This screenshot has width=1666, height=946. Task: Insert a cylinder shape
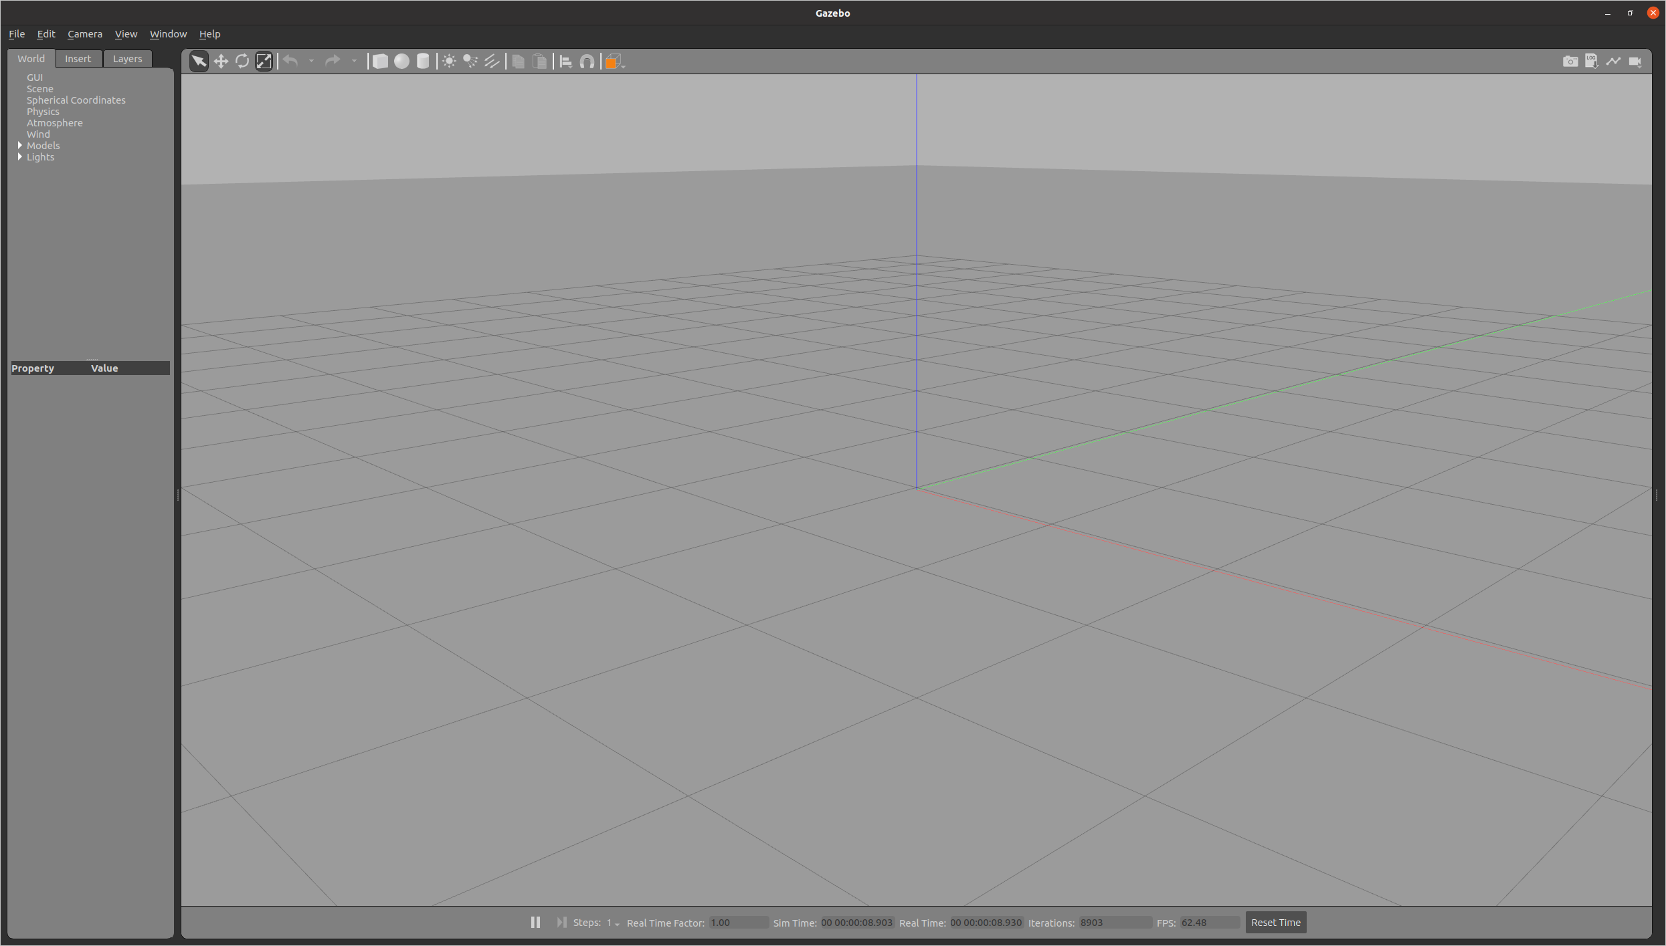click(423, 62)
